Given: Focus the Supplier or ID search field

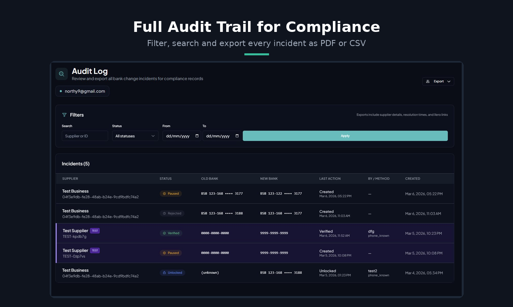Looking at the screenshot, I should coord(85,136).
